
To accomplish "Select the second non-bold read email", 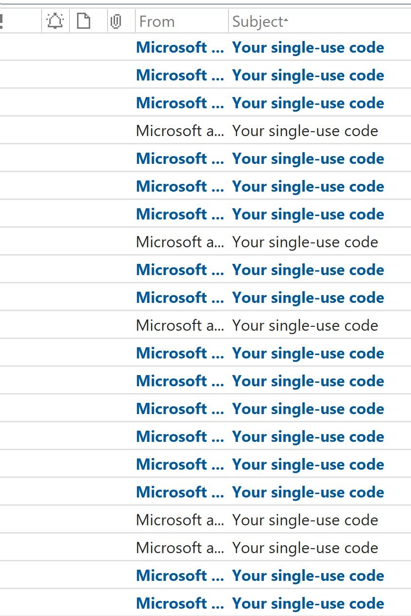I will tap(205, 242).
